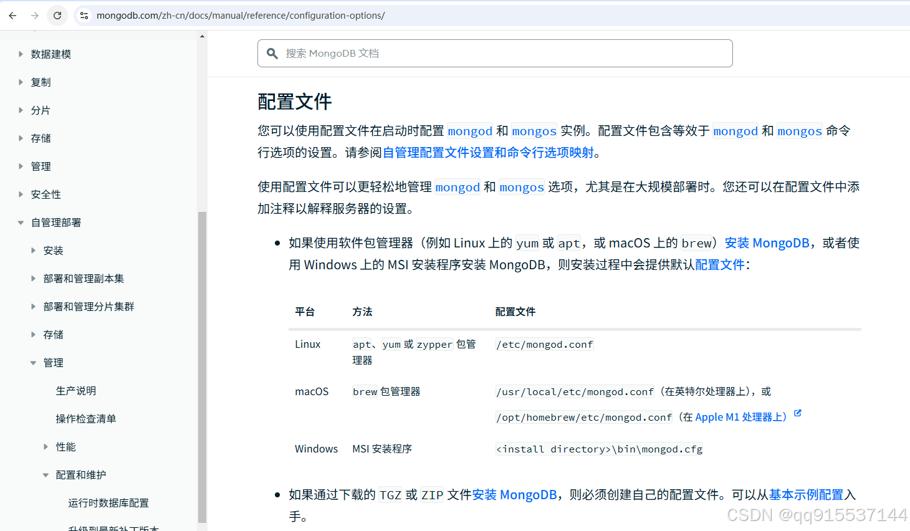Click the sidebar vertical scrollbar thumb
910x531 pixels.
click(x=202, y=366)
